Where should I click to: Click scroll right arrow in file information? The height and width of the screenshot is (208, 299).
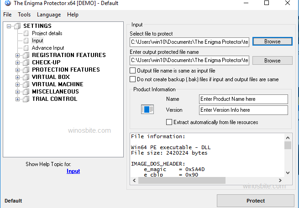(x=280, y=180)
